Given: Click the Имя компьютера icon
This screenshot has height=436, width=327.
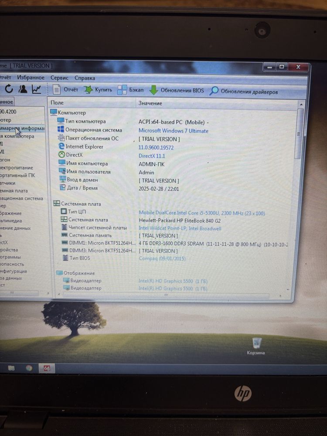Looking at the screenshot, I should point(62,163).
